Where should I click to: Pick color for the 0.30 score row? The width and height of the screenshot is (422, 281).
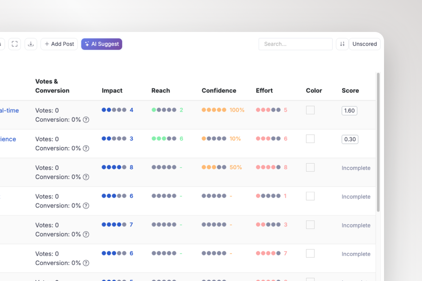click(310, 139)
